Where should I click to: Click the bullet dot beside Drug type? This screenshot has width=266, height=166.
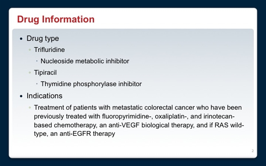[21, 39]
